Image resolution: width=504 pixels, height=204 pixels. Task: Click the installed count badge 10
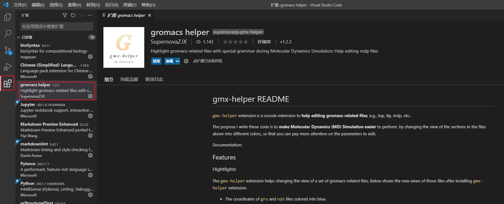92,37
